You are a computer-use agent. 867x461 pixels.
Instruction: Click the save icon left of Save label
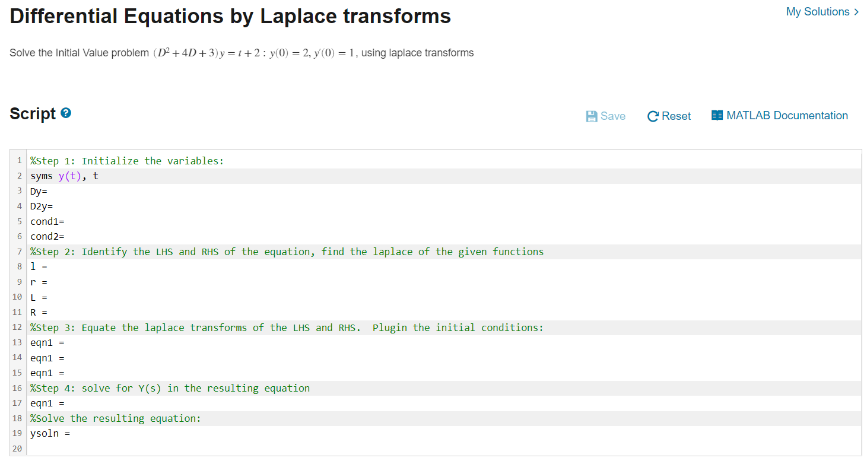591,115
